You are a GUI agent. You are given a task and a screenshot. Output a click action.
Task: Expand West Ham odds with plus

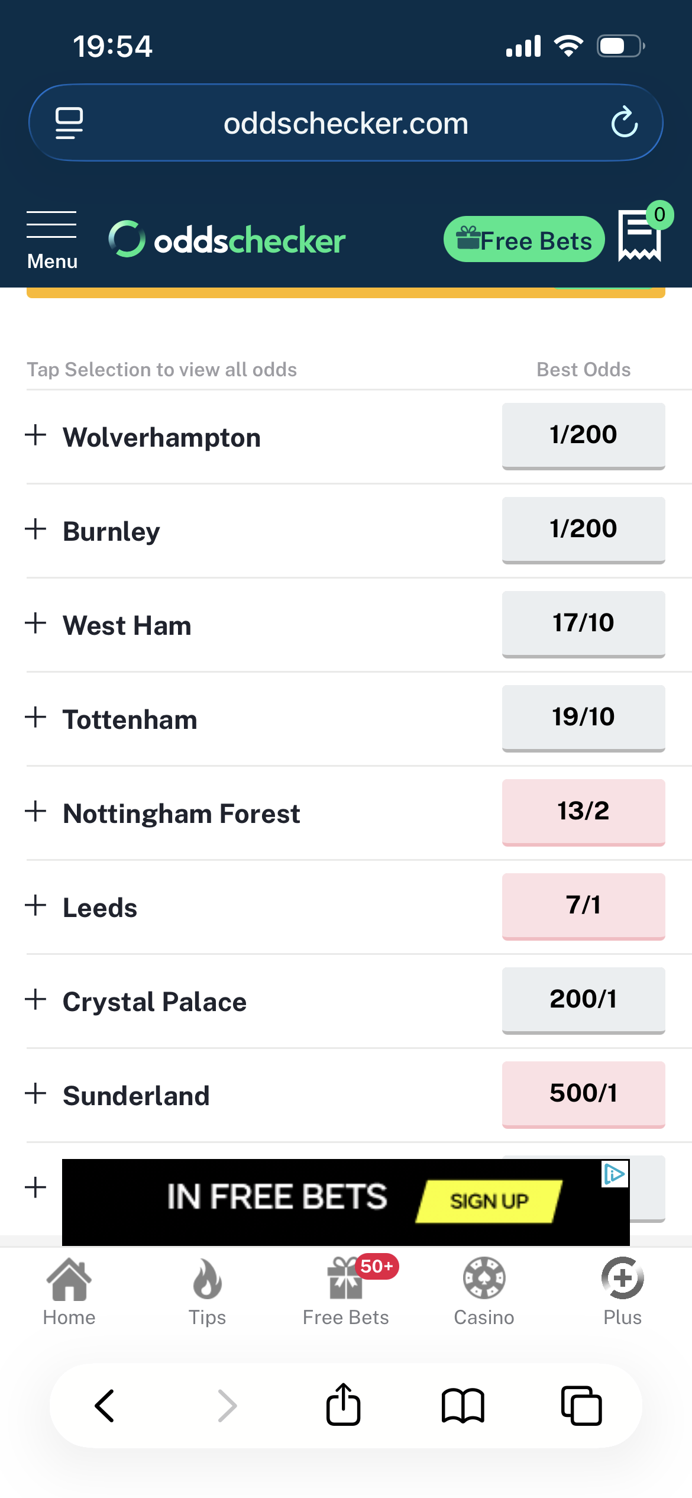[36, 623]
